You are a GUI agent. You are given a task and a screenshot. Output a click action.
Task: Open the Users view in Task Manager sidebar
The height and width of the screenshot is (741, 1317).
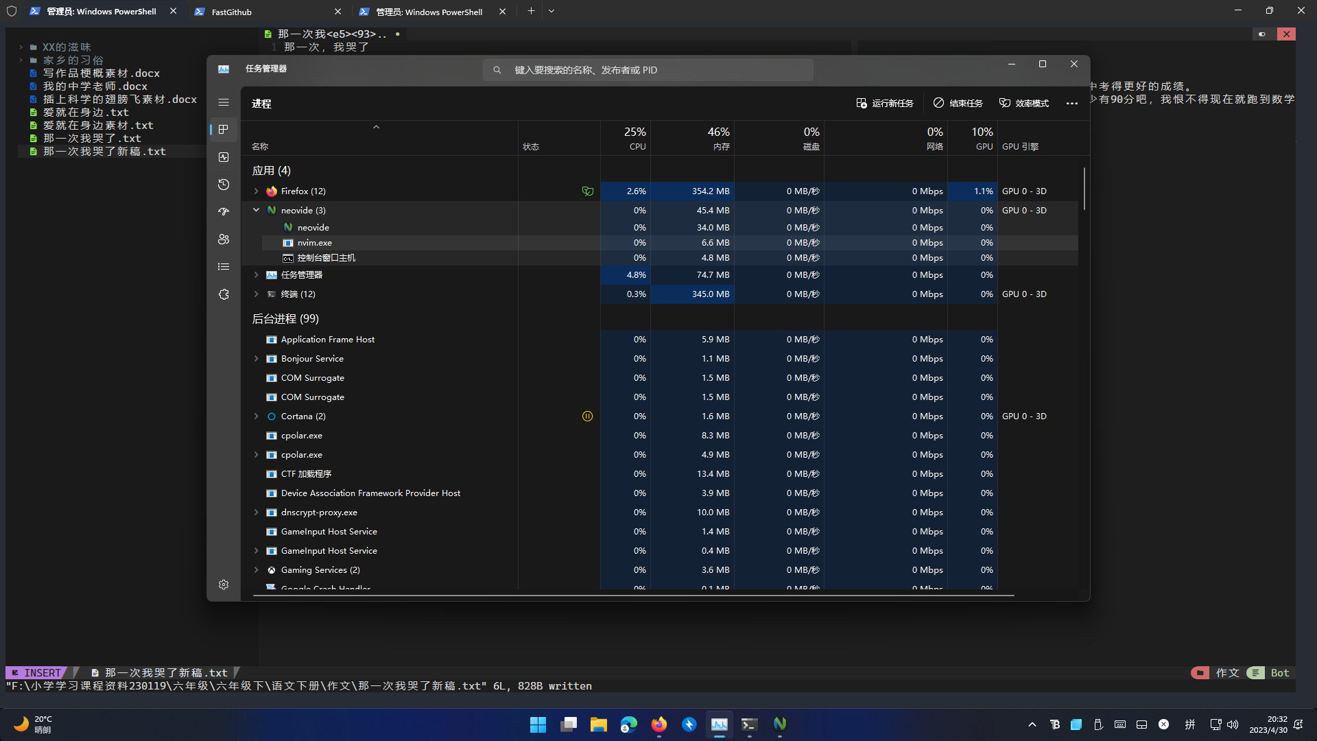click(x=224, y=239)
